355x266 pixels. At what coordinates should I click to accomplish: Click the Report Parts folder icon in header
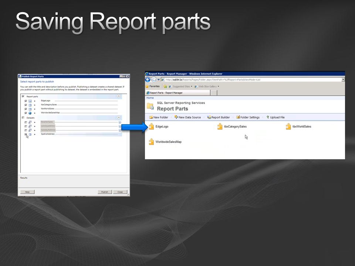(x=150, y=106)
